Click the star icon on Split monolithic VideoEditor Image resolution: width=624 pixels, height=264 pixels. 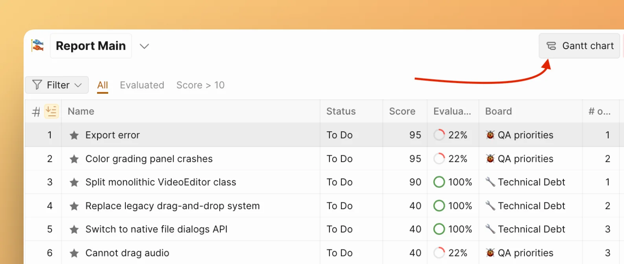(x=74, y=182)
